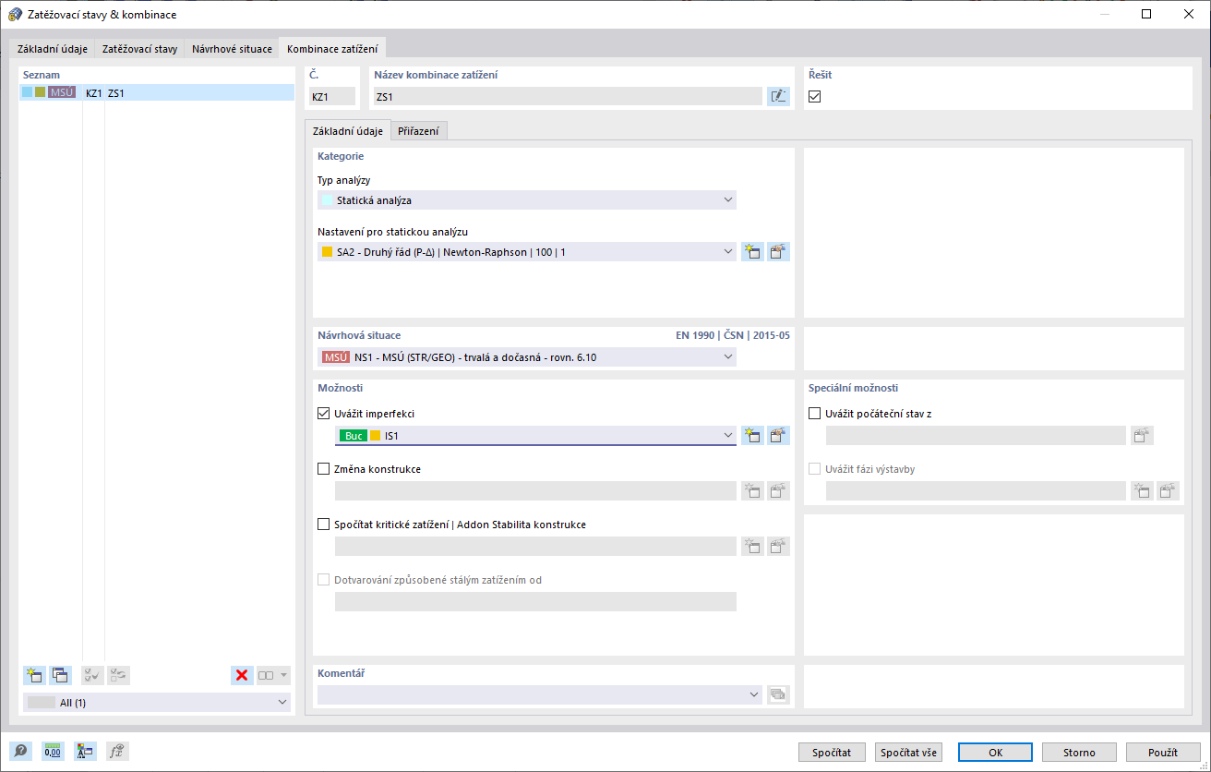The height and width of the screenshot is (772, 1211).
Task: Create a new imperfection case
Action: coord(752,436)
